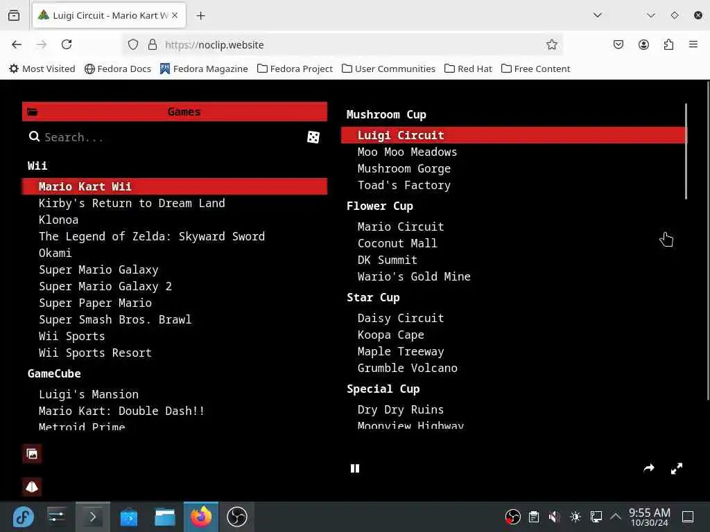710x532 pixels.
Task: Select Maple Treeway course
Action: (514, 352)
